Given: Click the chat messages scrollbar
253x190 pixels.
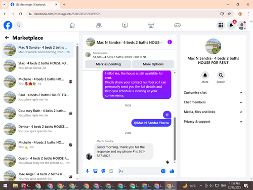Looking at the screenshot, I should (175, 138).
